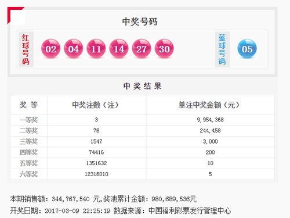
Task: Click the red ball numbered 30
Action: point(164,48)
